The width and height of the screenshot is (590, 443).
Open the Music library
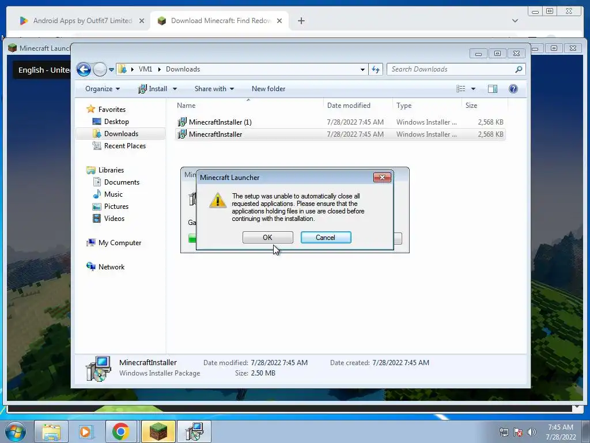click(x=108, y=194)
